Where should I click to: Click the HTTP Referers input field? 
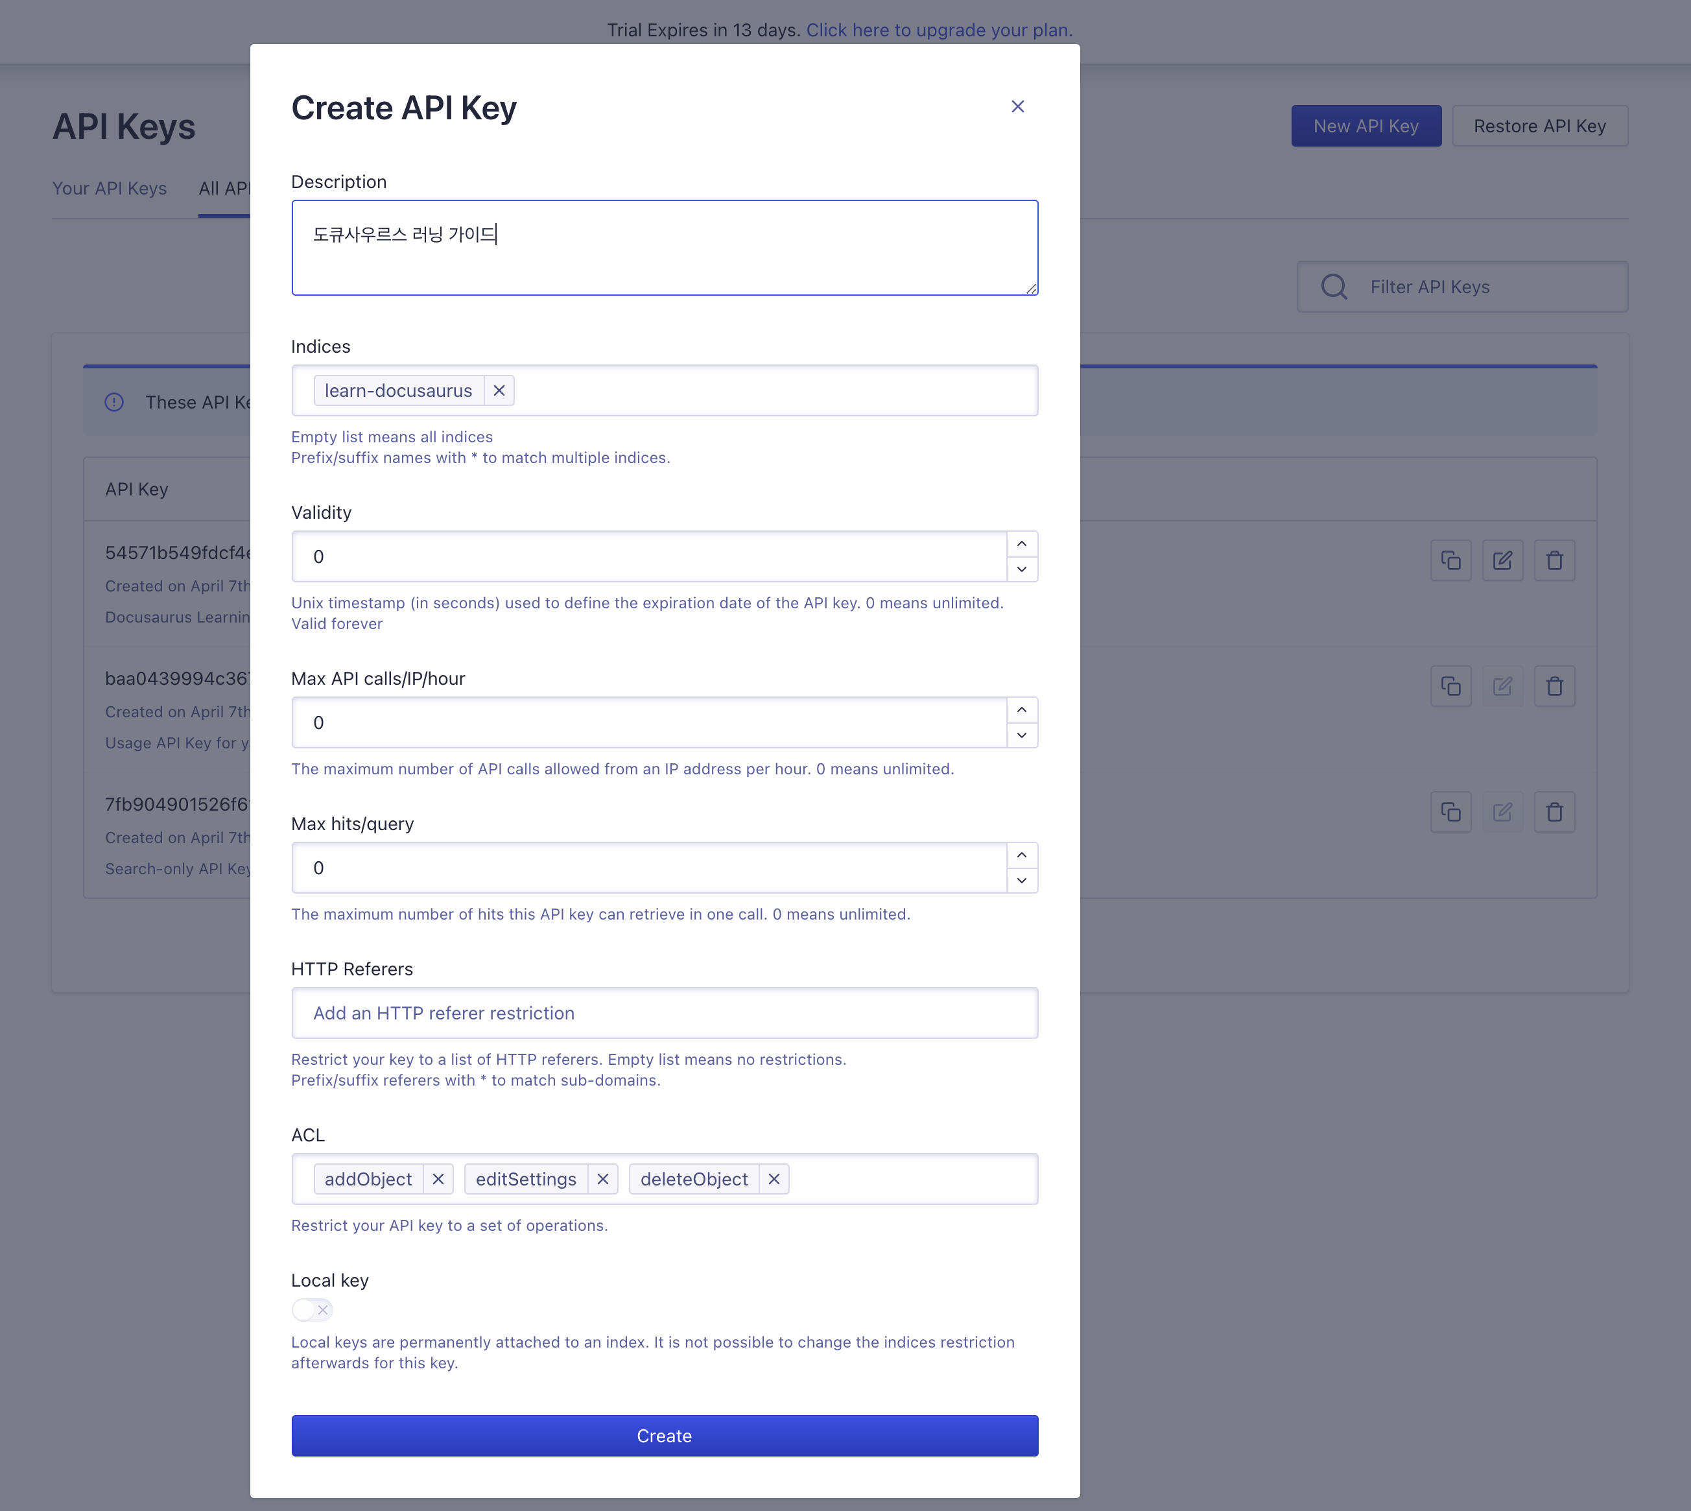664,1013
